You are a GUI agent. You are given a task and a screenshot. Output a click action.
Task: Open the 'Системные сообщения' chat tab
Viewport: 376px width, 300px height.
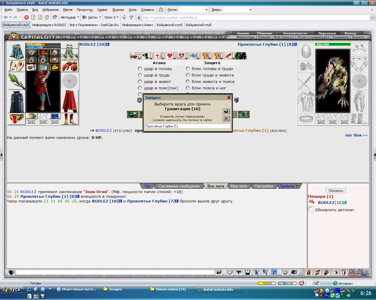pos(179,186)
